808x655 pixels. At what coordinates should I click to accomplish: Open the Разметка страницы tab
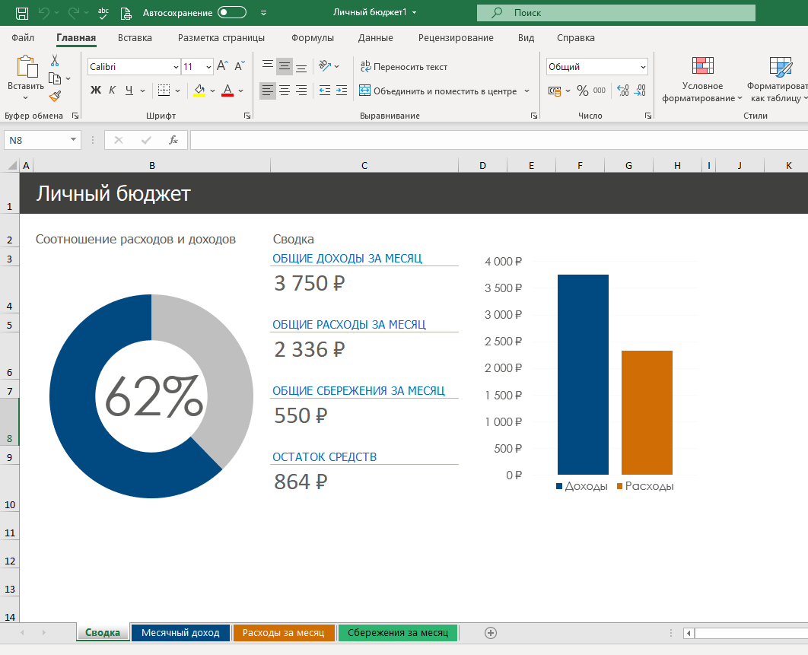(x=221, y=37)
